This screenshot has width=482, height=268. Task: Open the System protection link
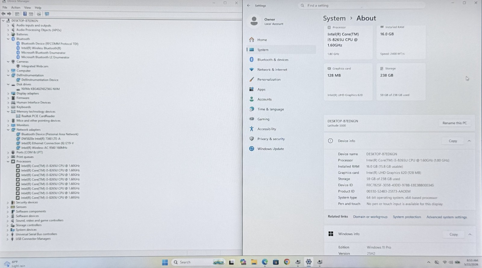407,217
